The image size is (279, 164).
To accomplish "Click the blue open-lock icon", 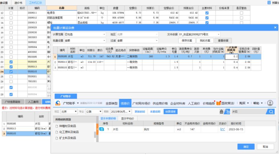I will point(227,112).
